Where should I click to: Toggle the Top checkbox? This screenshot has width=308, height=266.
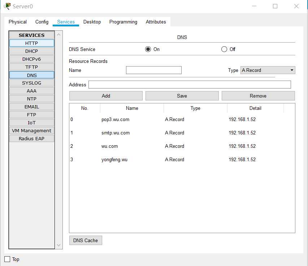(7, 259)
